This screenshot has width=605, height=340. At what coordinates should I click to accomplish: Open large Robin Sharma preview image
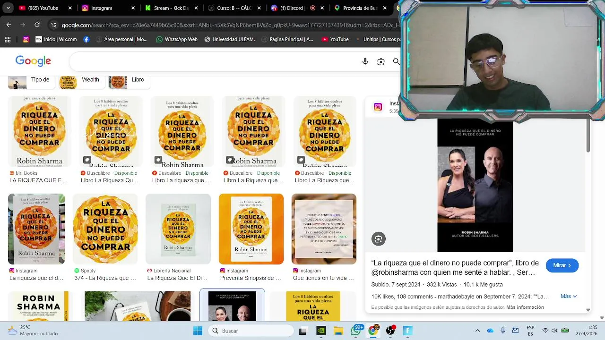(475, 185)
